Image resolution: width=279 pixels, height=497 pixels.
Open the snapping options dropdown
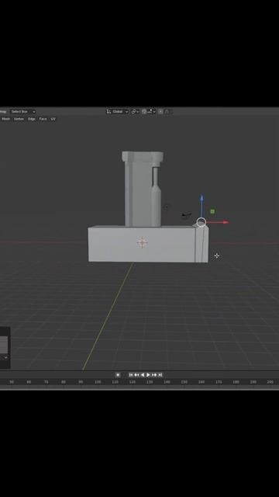[x=152, y=112]
